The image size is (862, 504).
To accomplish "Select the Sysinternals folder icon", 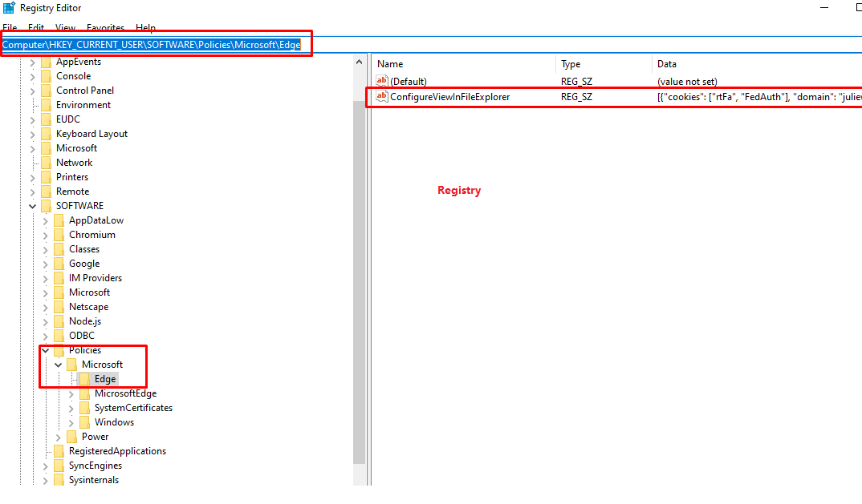I will (x=59, y=479).
